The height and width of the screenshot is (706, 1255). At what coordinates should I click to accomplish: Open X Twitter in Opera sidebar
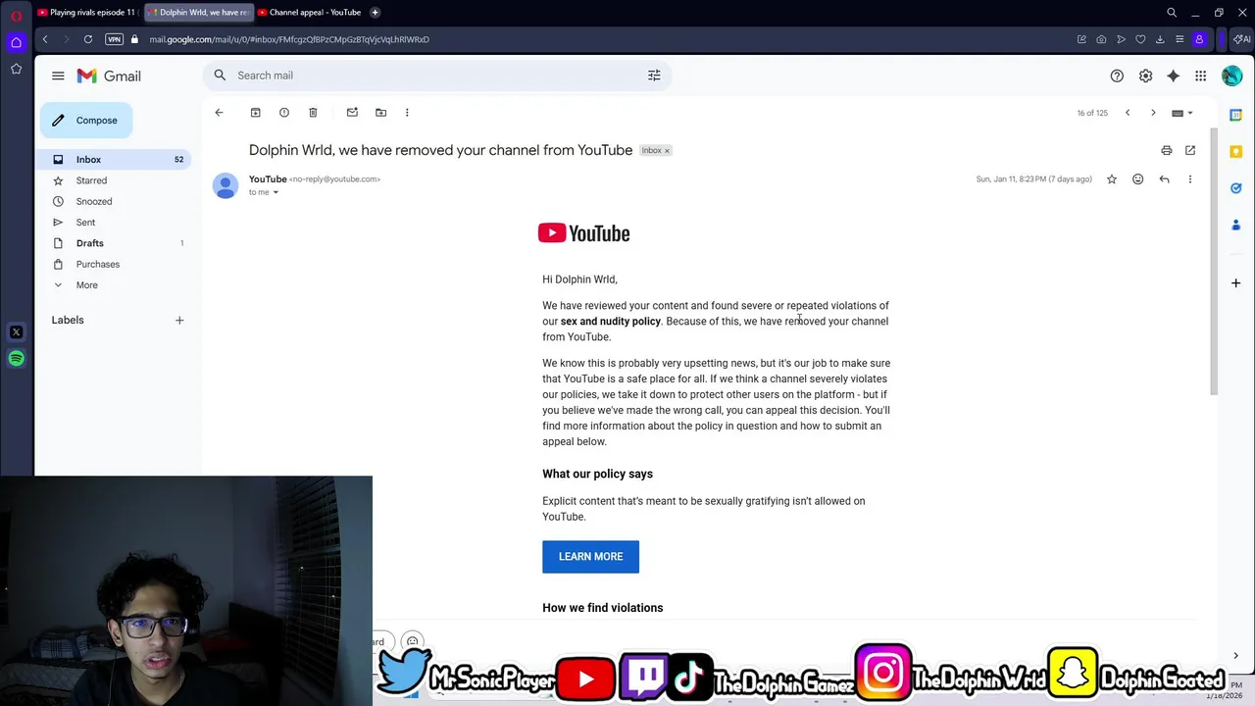16,332
